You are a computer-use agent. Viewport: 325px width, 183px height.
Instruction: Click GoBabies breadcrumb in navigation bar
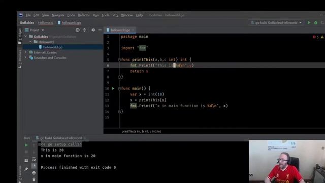(27, 22)
